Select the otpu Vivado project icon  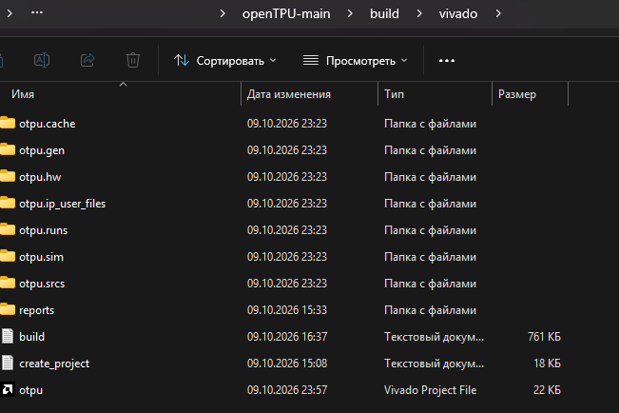pos(7,389)
